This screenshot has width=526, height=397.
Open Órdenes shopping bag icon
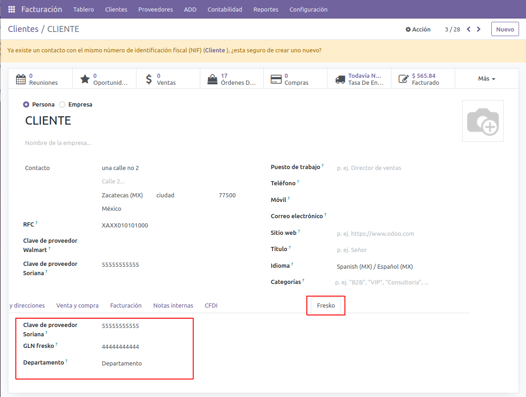pos(212,79)
